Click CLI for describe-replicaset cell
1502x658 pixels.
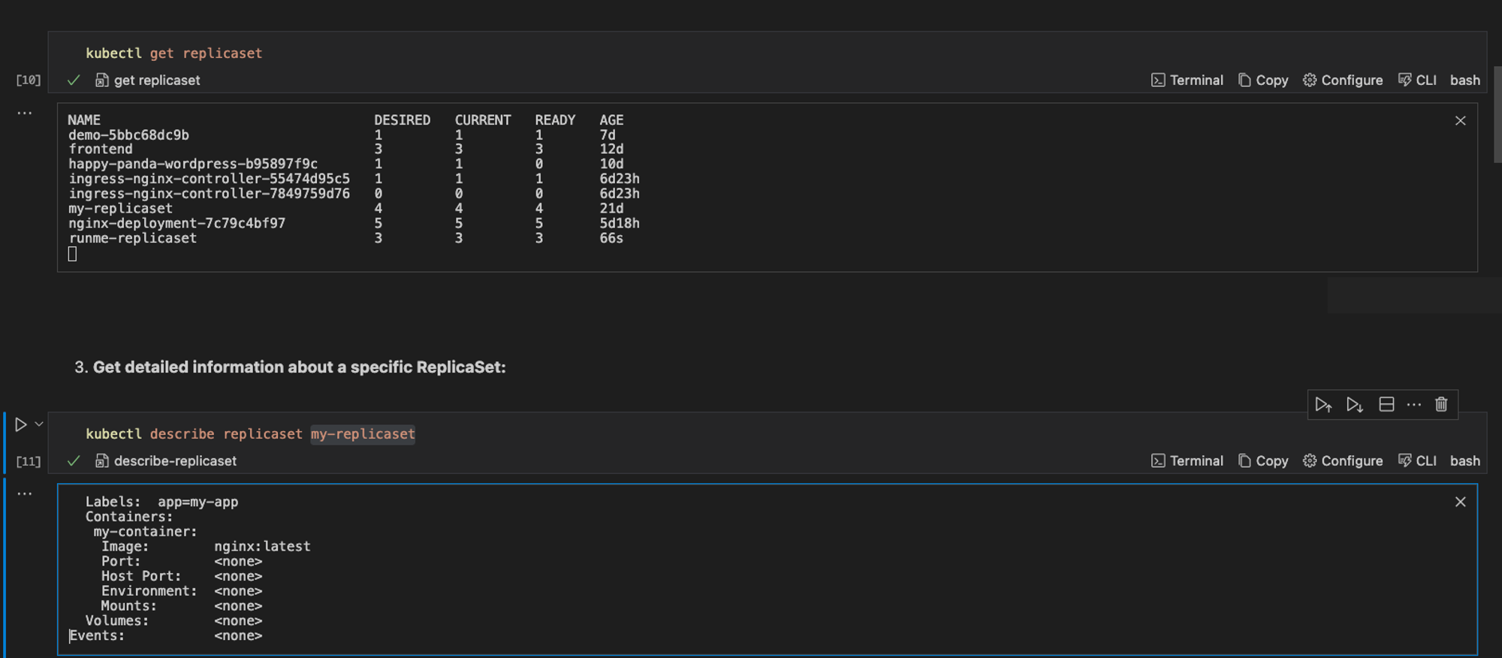[x=1417, y=461]
